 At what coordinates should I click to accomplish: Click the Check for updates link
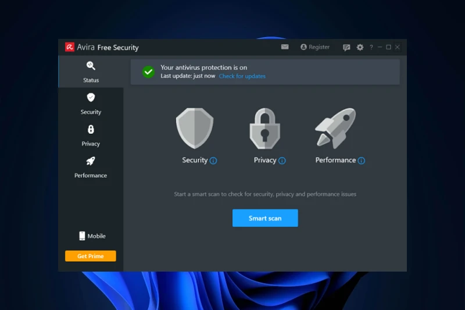click(x=242, y=76)
